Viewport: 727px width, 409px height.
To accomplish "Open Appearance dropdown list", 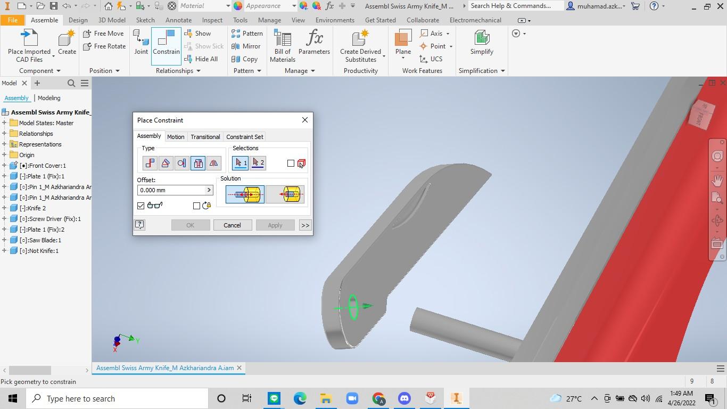I will pos(294,6).
